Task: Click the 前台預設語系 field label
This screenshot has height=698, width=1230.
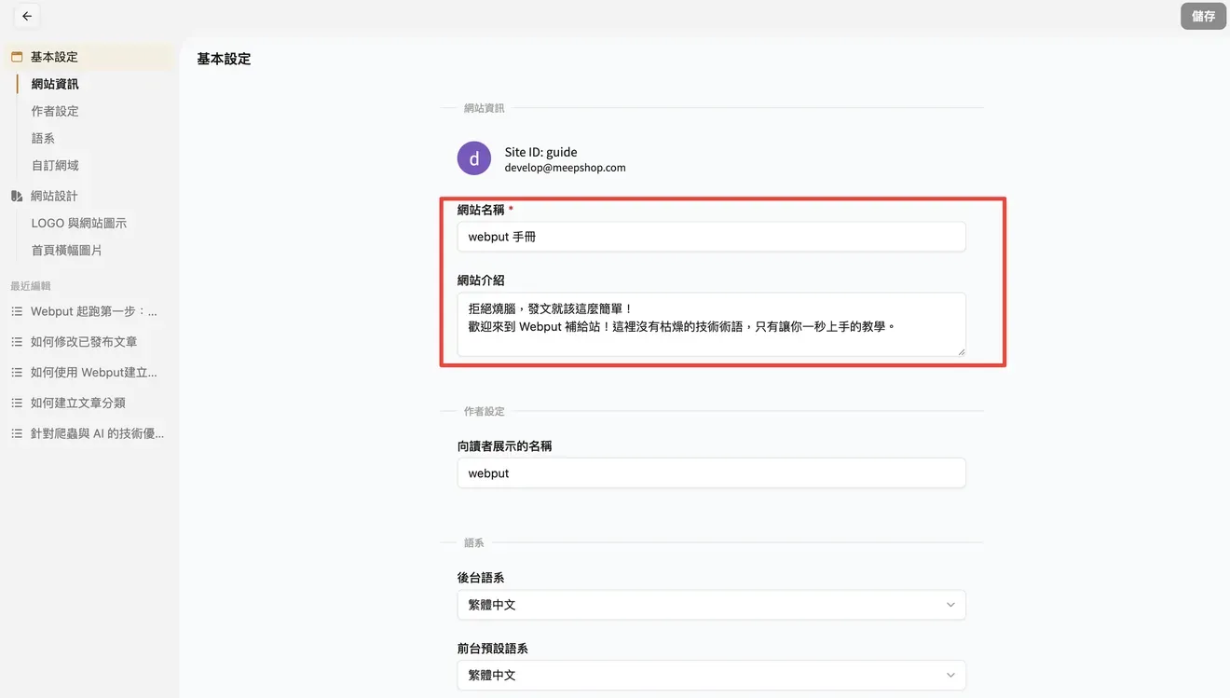Action: [x=493, y=649]
